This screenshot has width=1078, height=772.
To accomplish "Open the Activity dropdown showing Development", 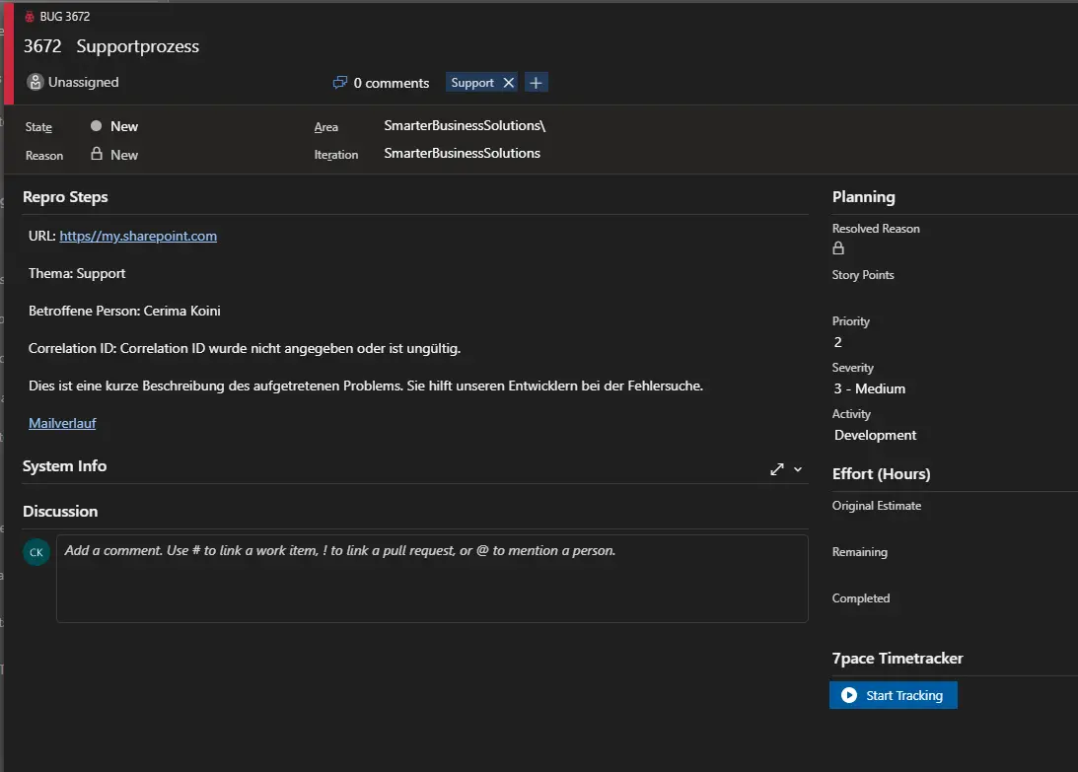I will tap(875, 435).
